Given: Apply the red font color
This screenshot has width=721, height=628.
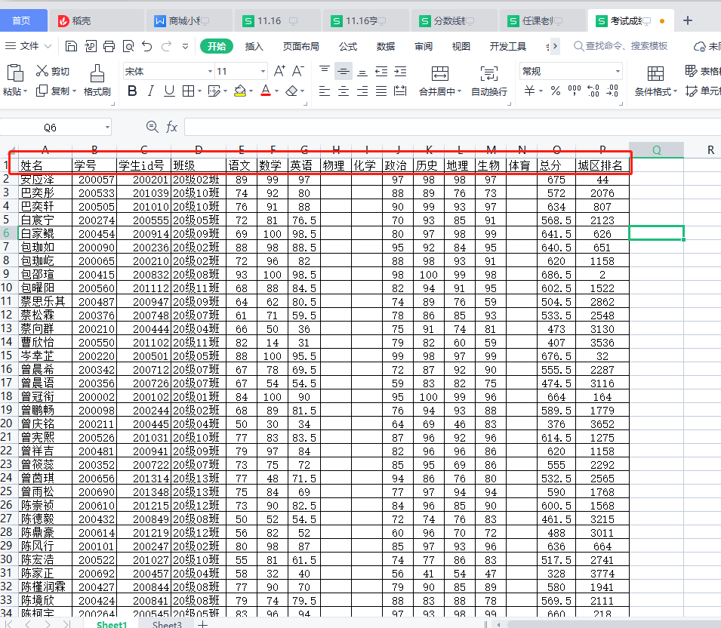Looking at the screenshot, I should coord(265,91).
